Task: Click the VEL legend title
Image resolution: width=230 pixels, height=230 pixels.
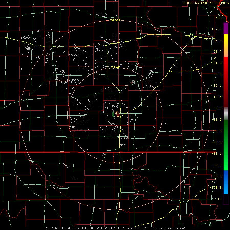Action: pyautogui.click(x=224, y=15)
